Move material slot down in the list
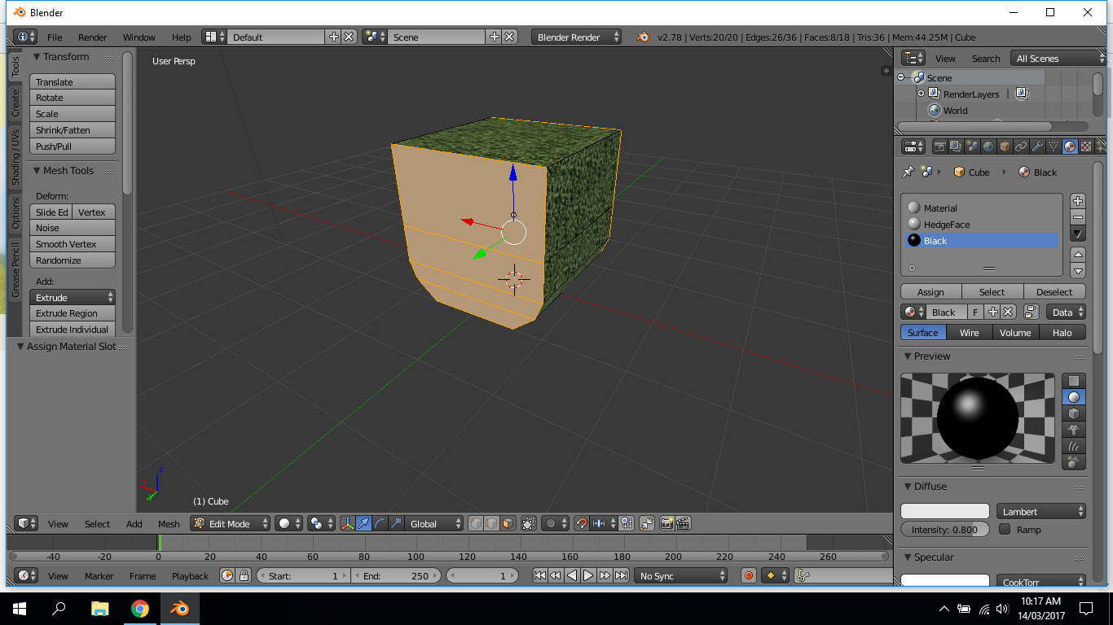This screenshot has width=1113, height=625. 1078,270
